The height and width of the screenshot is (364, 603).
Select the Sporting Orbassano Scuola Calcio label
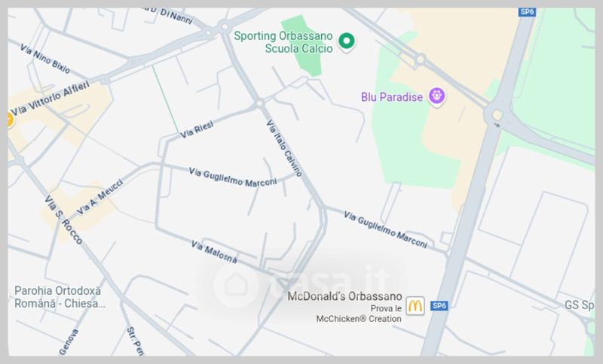coord(283,42)
